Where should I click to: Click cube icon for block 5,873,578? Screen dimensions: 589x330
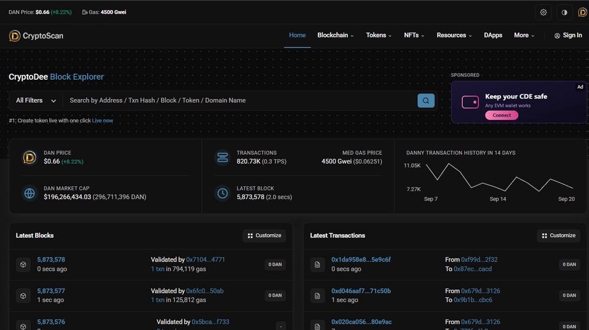pos(23,264)
